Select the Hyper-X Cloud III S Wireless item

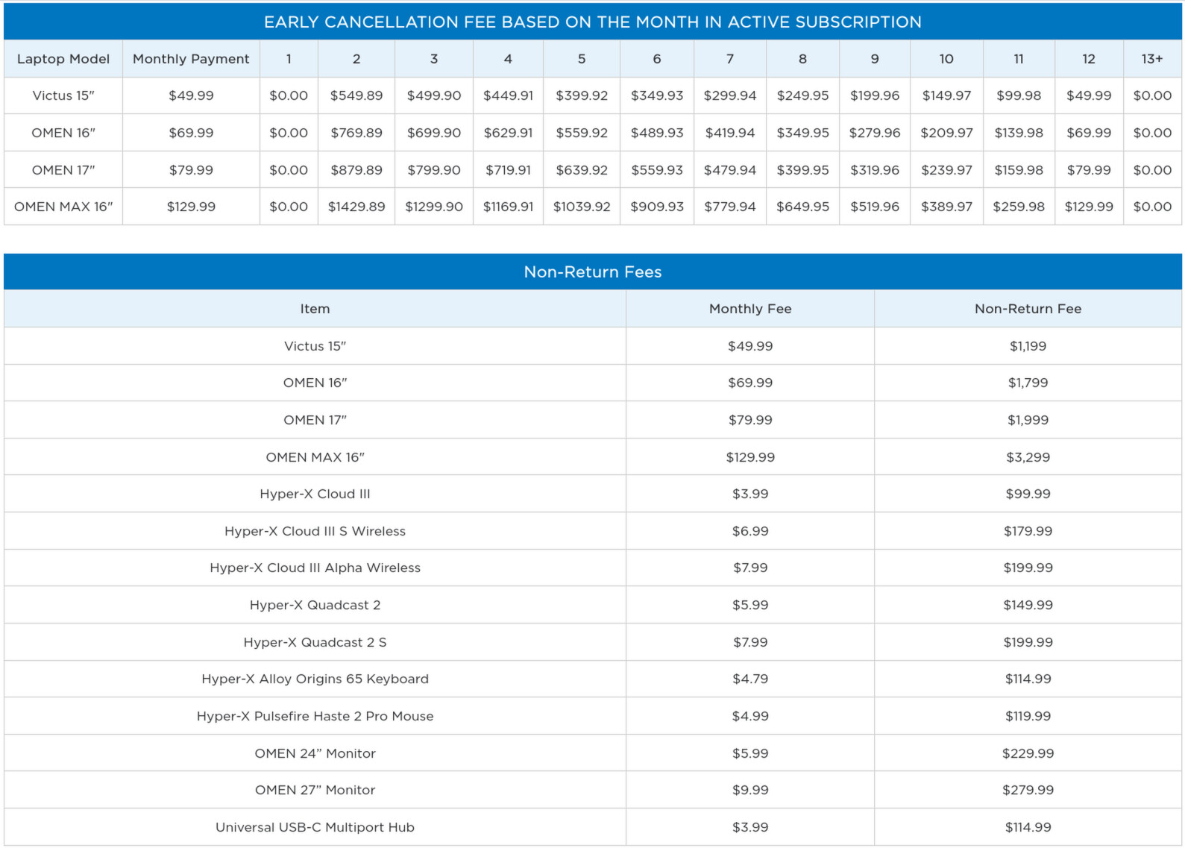pyautogui.click(x=315, y=531)
